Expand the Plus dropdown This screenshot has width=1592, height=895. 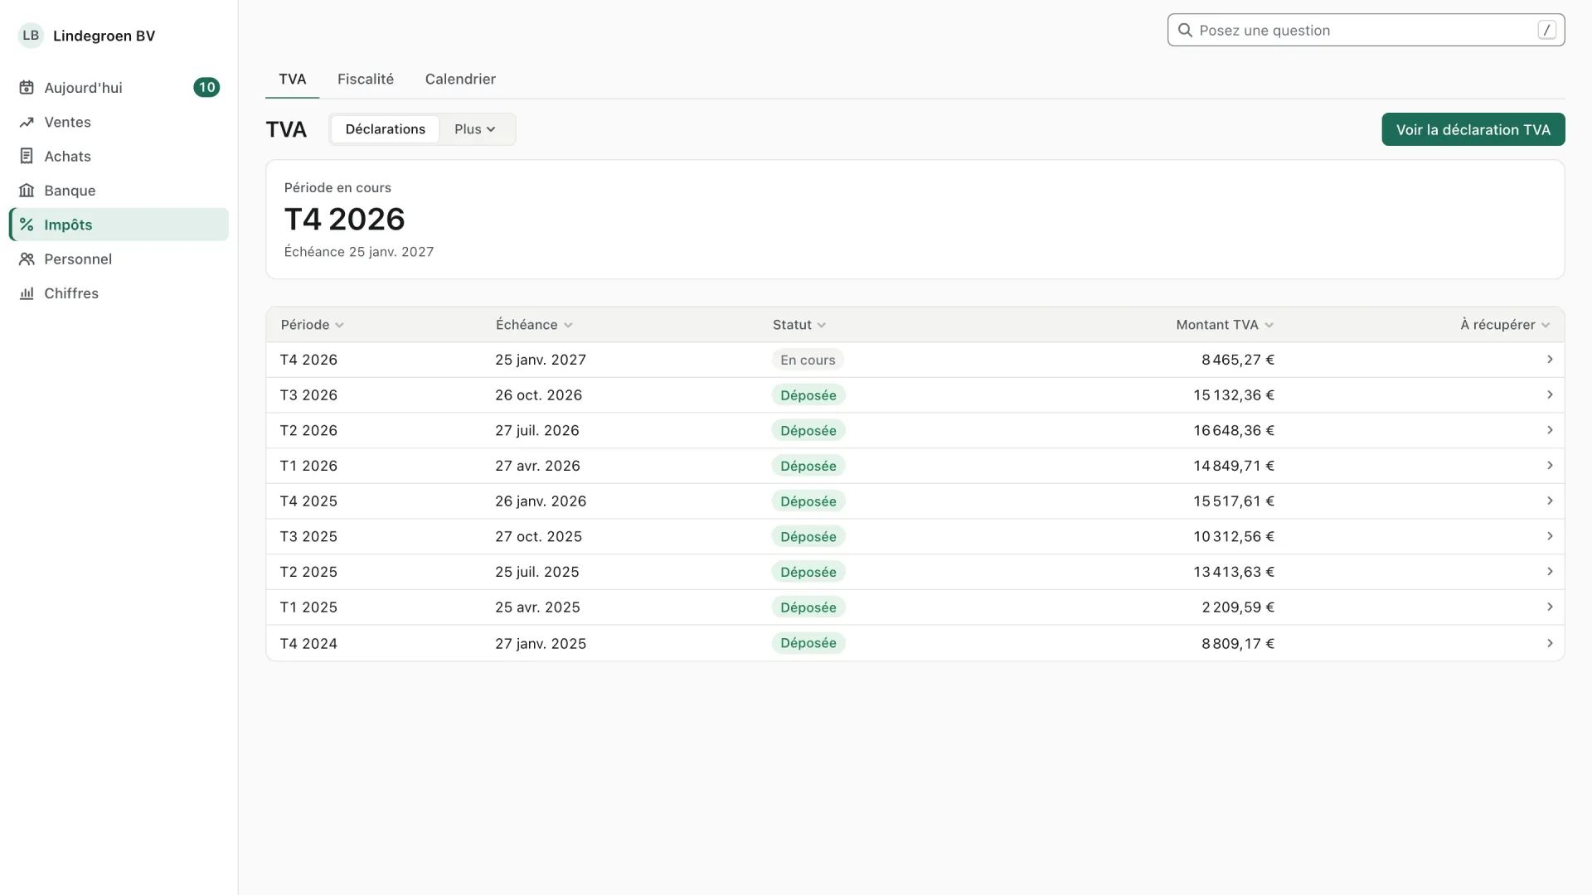click(475, 129)
